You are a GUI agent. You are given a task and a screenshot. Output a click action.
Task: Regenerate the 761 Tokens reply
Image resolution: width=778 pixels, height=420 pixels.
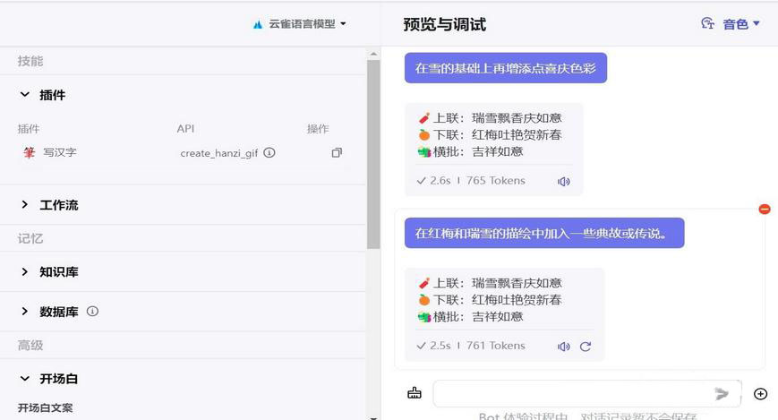(x=586, y=347)
